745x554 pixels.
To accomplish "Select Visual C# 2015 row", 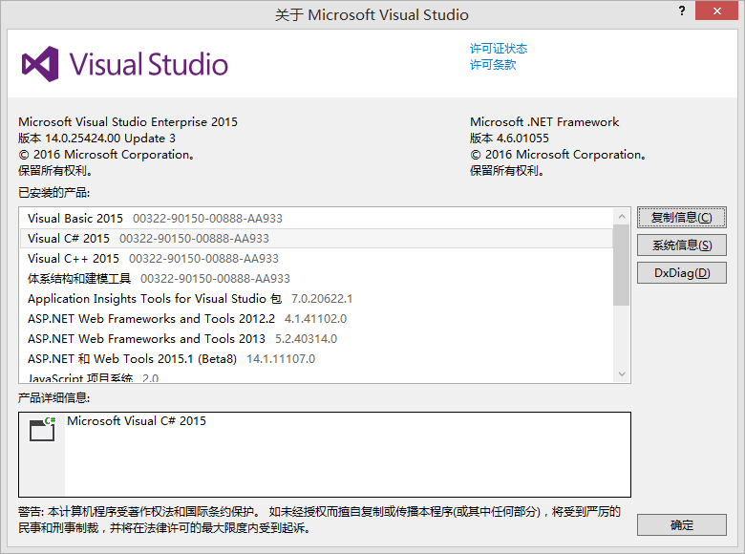I will (x=316, y=238).
